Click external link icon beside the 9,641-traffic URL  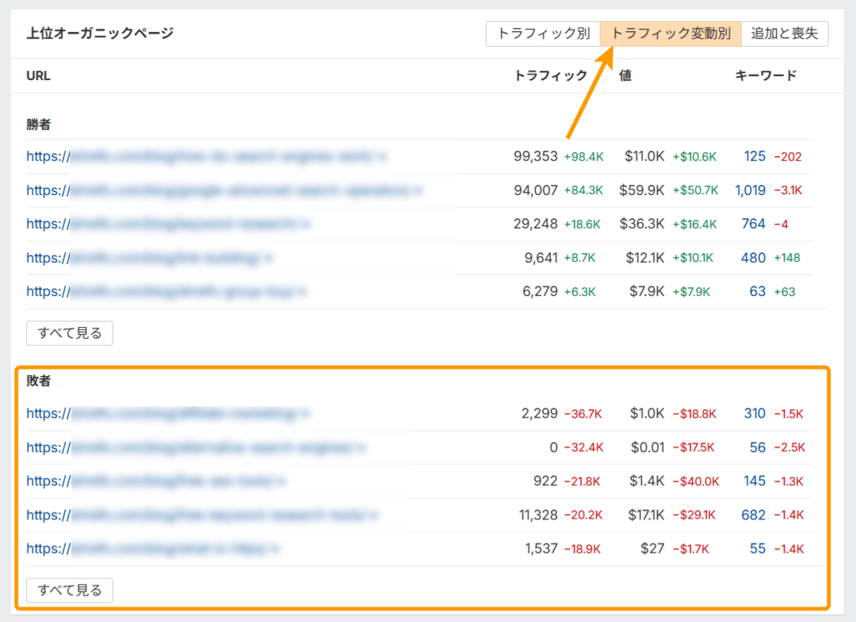[x=269, y=258]
